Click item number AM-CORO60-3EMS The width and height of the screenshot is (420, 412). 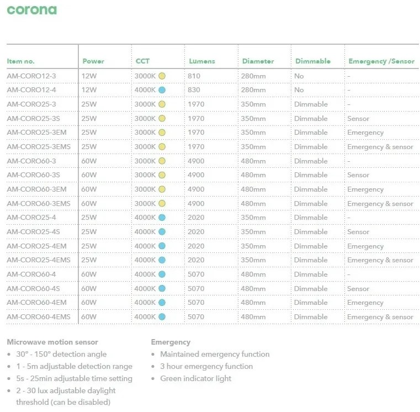[39, 203]
